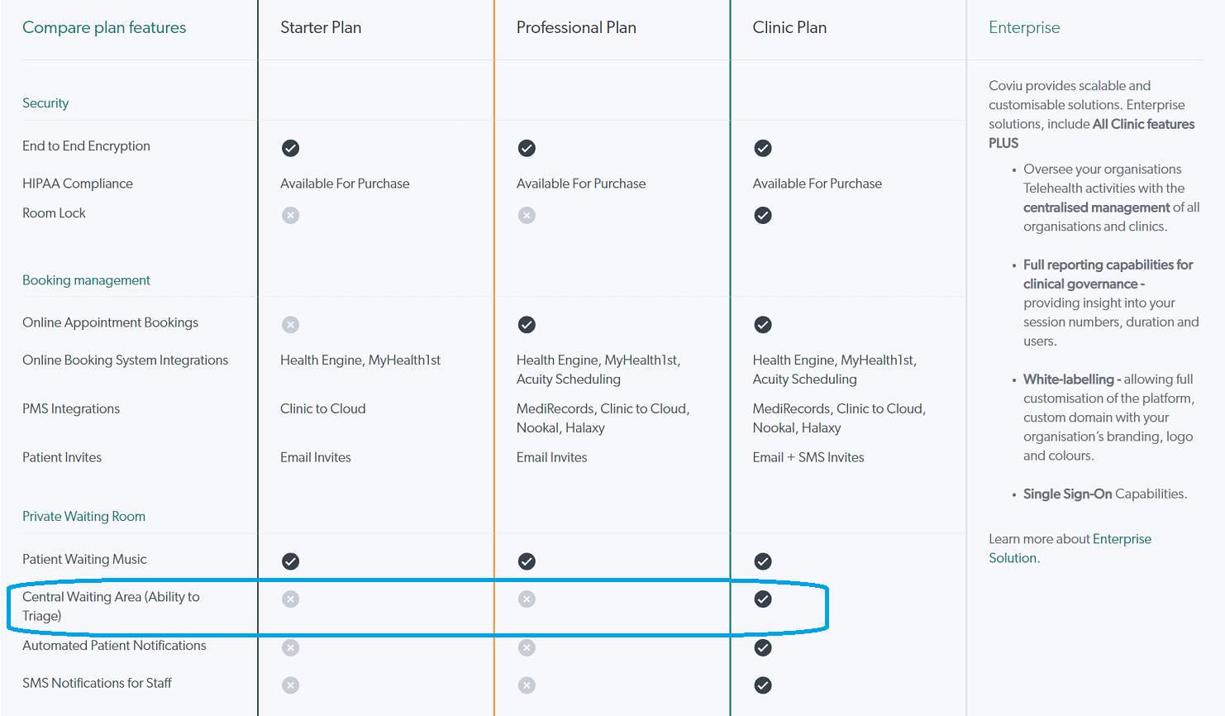Click Starter Plan Central Waiting Area cross icon
This screenshot has width=1225, height=716.
pyautogui.click(x=290, y=599)
